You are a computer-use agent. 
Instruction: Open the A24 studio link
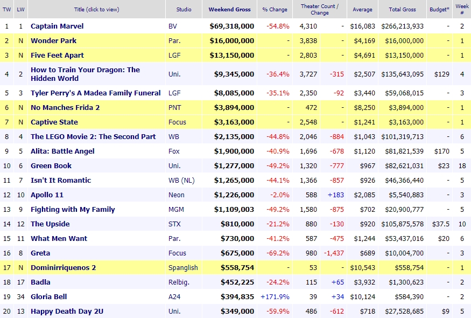174,296
